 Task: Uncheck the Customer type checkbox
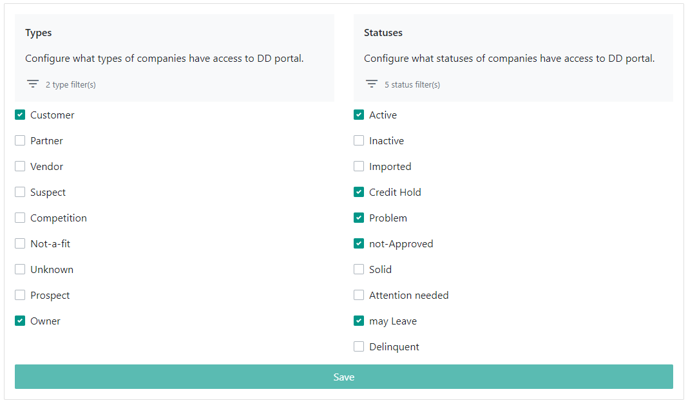(20, 115)
